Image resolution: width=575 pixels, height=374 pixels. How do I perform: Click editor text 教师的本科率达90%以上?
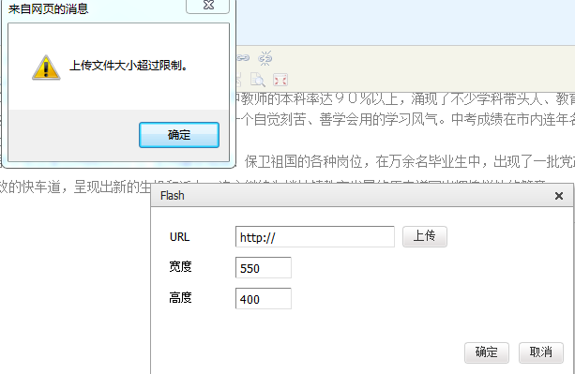pyautogui.click(x=321, y=99)
